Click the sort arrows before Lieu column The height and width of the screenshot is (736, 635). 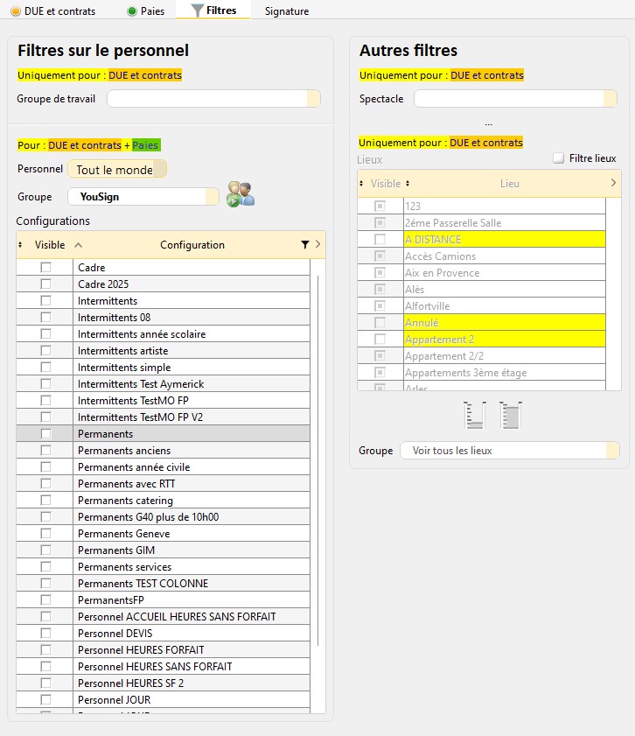(408, 184)
